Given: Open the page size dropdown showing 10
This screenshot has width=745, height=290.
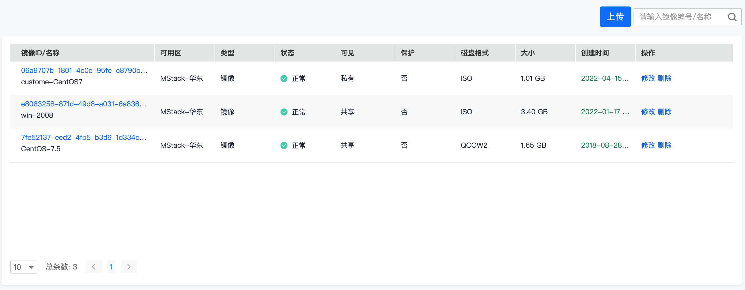Looking at the screenshot, I should click(x=24, y=267).
